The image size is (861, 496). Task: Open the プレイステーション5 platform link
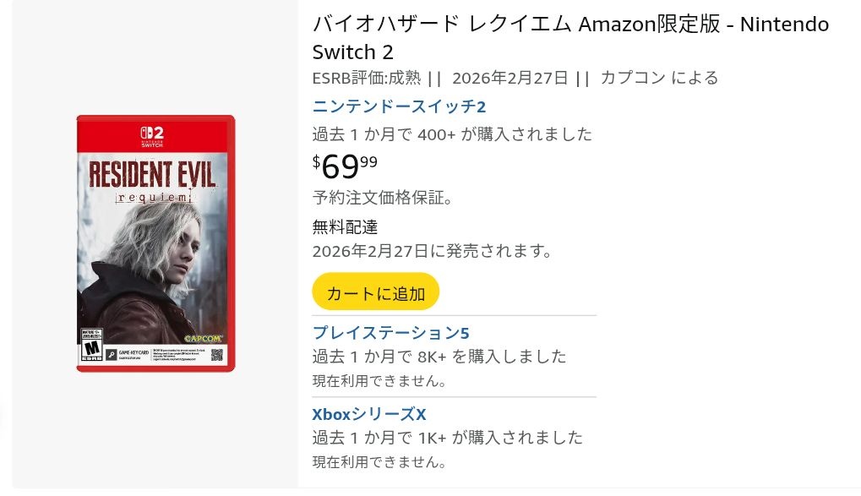[x=390, y=333]
